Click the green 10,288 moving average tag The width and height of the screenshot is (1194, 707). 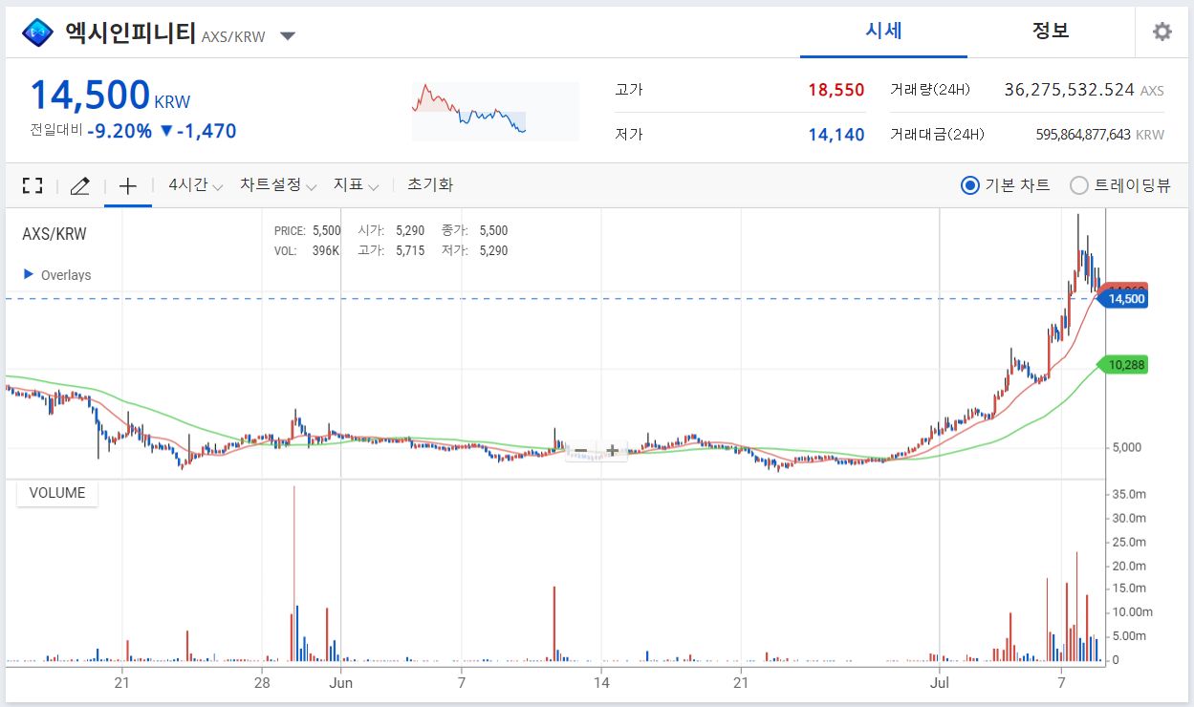[1123, 365]
